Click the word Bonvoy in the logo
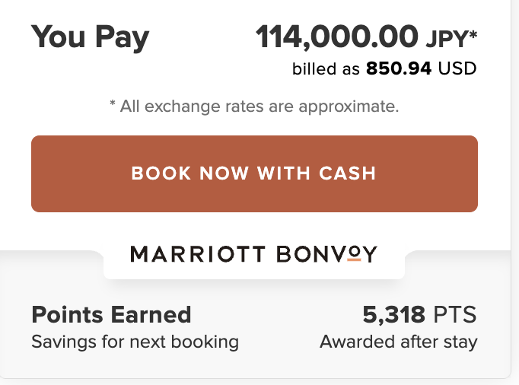The image size is (519, 385). click(x=325, y=254)
